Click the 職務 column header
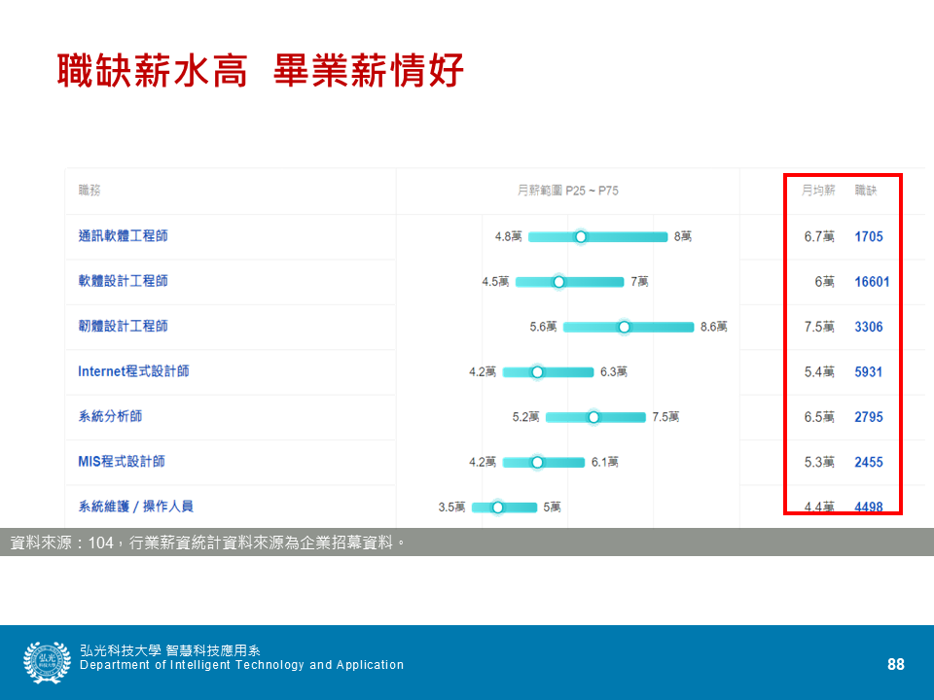 (x=90, y=191)
